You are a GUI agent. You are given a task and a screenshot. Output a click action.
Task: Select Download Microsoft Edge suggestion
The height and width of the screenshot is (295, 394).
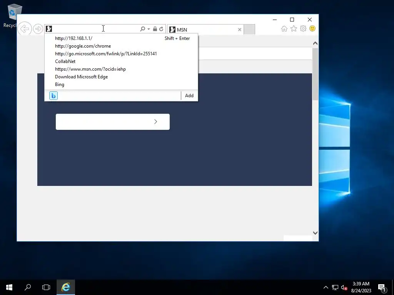click(x=121, y=77)
